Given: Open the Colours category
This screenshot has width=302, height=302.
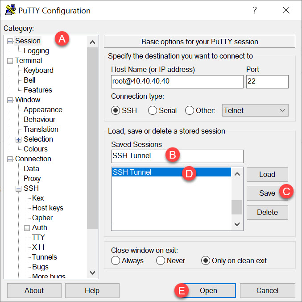Looking at the screenshot, I should 35,149.
